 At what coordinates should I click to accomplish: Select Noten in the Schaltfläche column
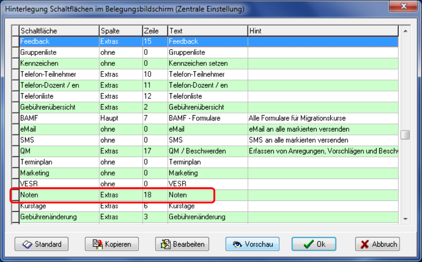point(59,195)
